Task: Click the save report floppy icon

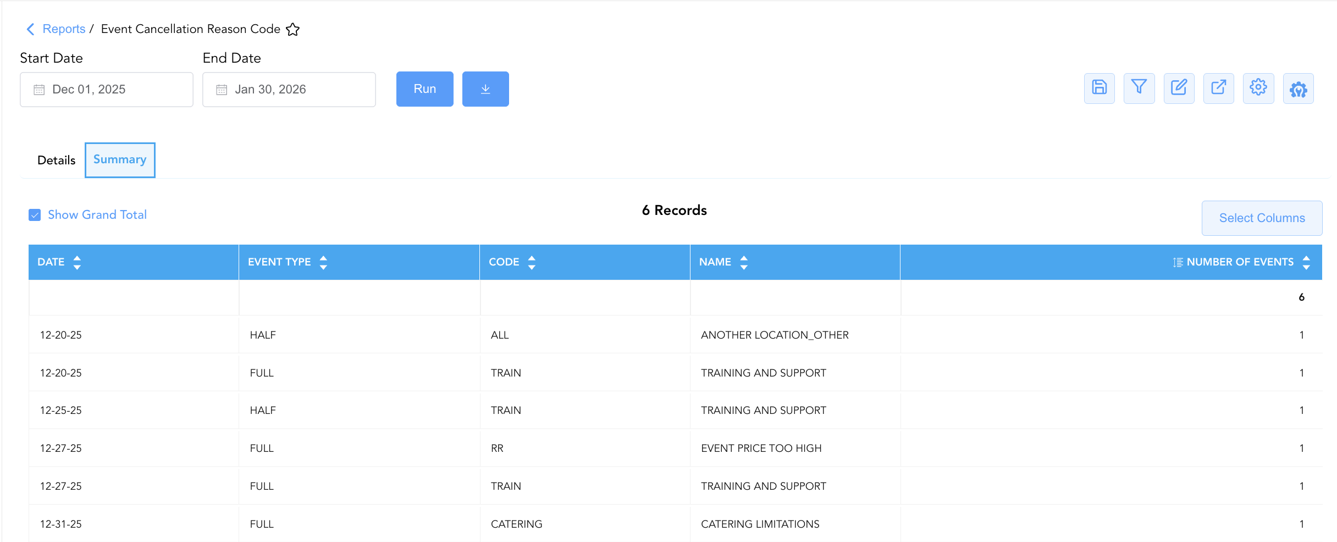Action: (1100, 88)
